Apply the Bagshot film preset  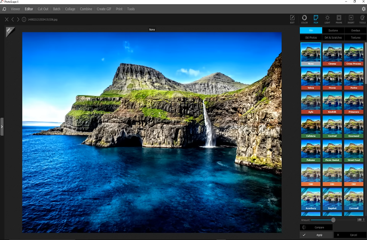(x=332, y=199)
